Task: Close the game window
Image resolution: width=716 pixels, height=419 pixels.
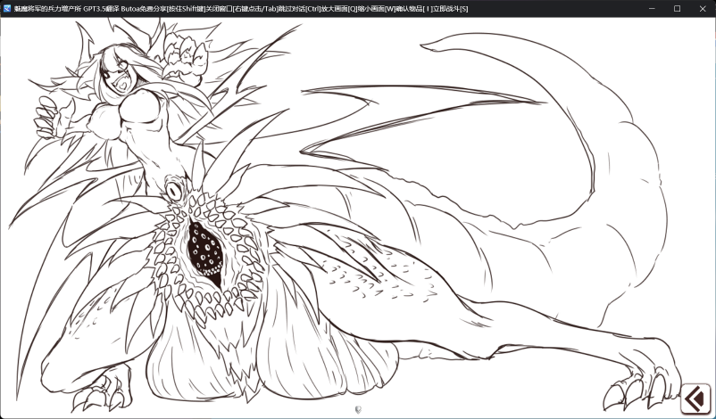Action: coord(703,8)
